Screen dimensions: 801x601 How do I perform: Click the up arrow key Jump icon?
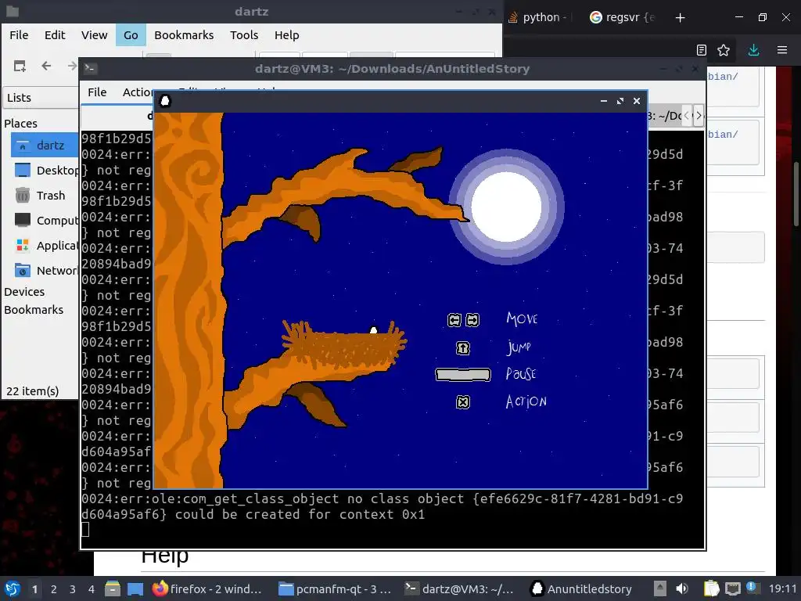pyautogui.click(x=463, y=348)
